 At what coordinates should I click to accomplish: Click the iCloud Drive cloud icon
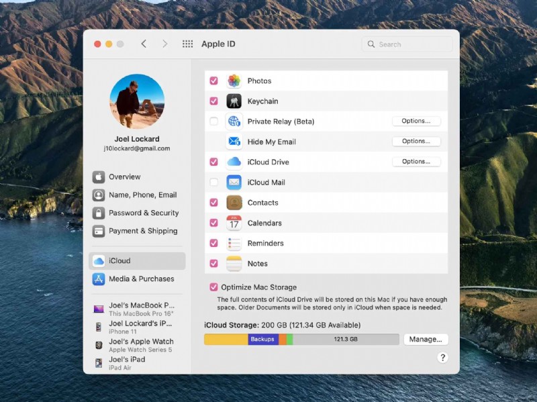click(x=234, y=162)
